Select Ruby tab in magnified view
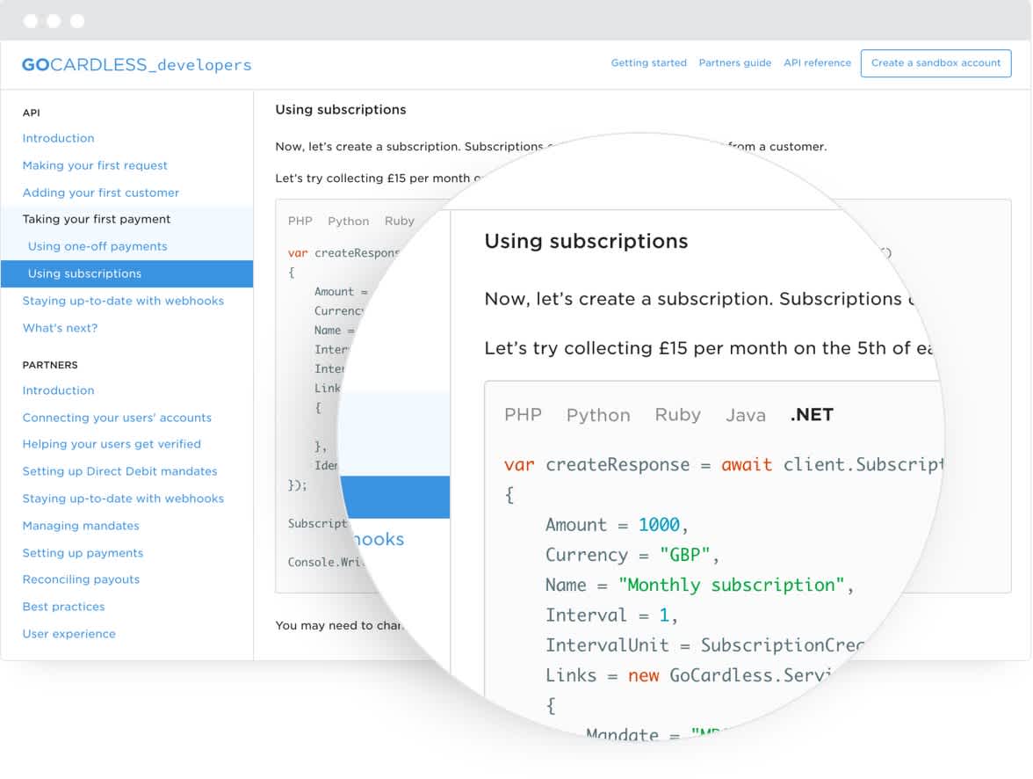This screenshot has height=779, width=1033. coord(678,415)
